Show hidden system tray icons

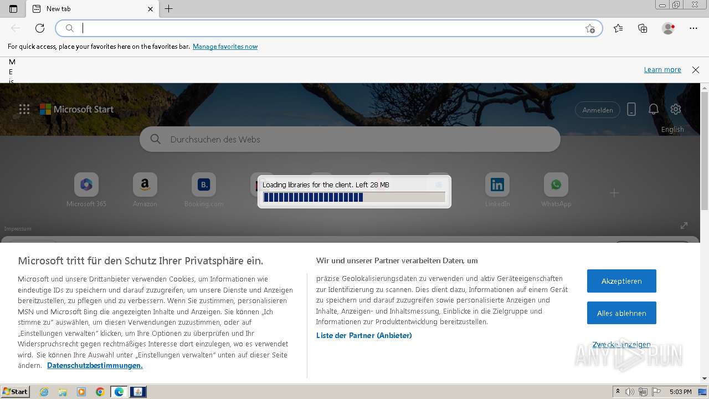(618, 392)
